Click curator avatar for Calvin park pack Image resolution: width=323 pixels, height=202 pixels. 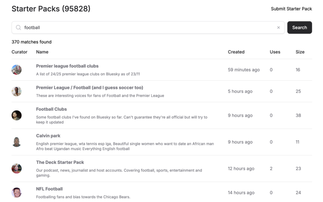click(x=17, y=142)
